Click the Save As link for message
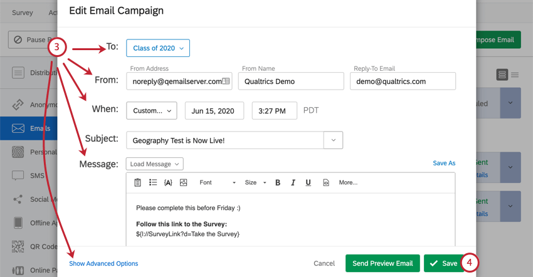The image size is (533, 277). tap(444, 163)
